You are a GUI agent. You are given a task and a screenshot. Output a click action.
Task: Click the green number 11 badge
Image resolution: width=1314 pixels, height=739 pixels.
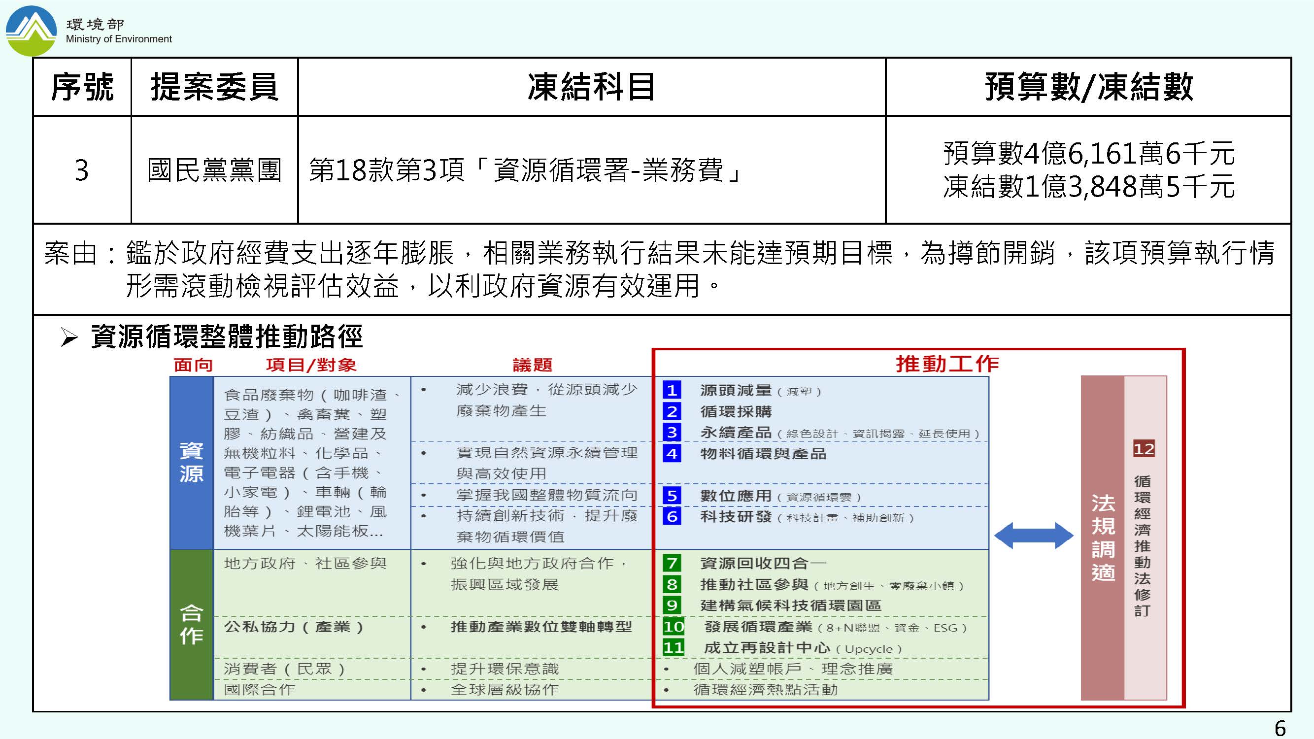674,648
